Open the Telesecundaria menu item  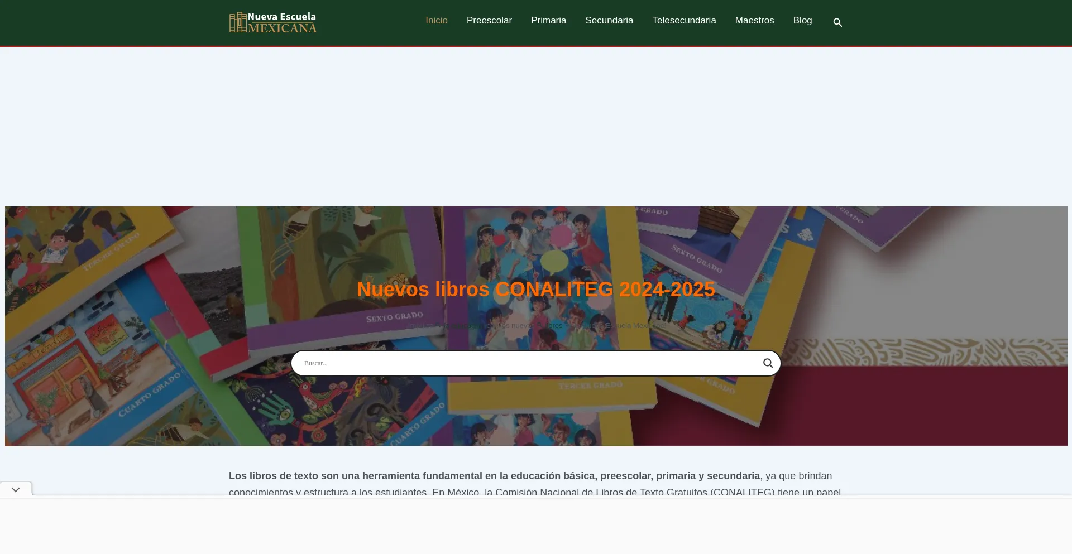tap(684, 21)
